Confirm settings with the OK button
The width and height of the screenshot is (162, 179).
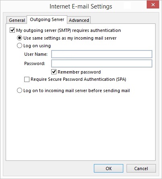(108, 168)
